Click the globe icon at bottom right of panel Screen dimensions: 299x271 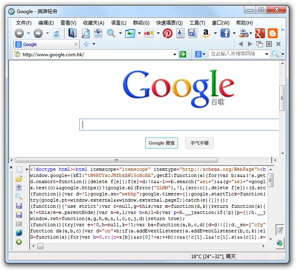(280, 243)
